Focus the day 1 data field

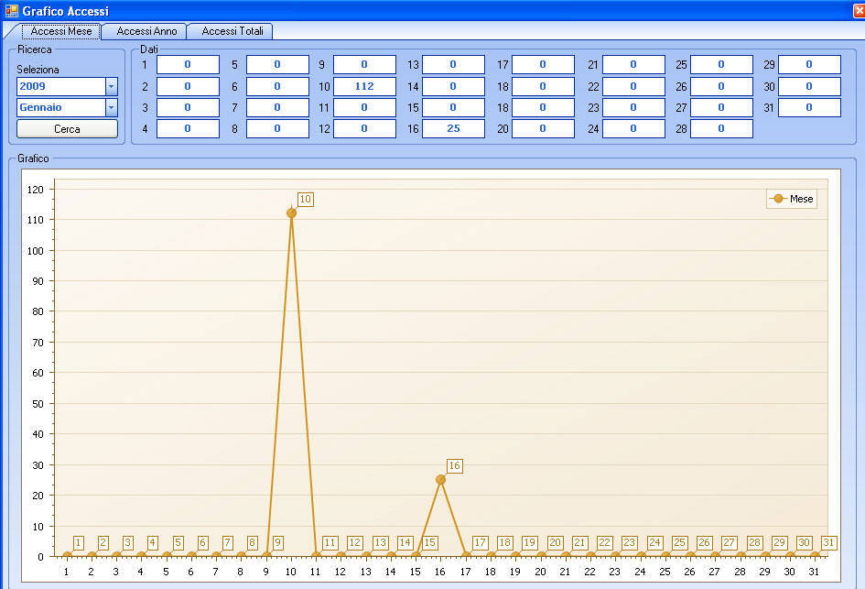pyautogui.click(x=188, y=65)
